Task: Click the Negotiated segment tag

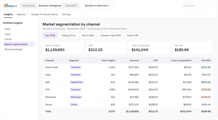Action: (77, 82)
